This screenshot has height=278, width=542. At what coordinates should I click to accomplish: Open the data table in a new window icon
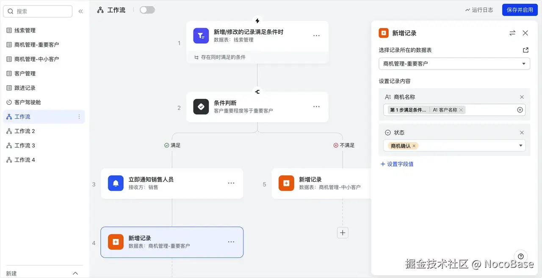coord(526,50)
